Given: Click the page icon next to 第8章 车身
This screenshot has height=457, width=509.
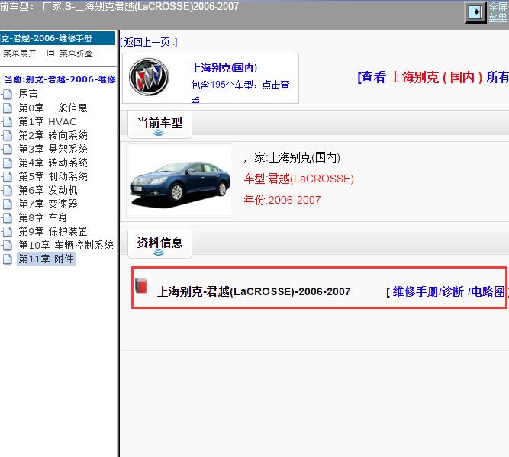Looking at the screenshot, I should pyautogui.click(x=7, y=217).
